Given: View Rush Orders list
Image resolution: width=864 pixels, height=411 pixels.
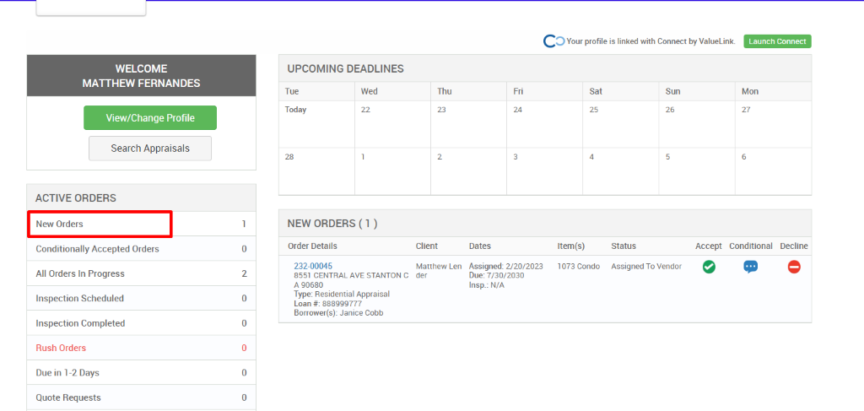Looking at the screenshot, I should click(141, 349).
